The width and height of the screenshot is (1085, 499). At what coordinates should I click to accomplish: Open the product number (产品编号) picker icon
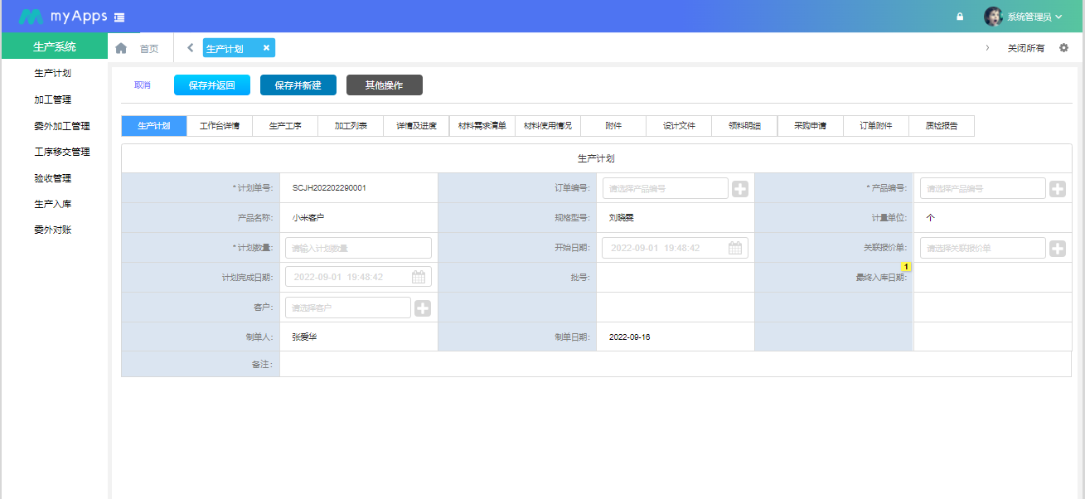click(1058, 188)
